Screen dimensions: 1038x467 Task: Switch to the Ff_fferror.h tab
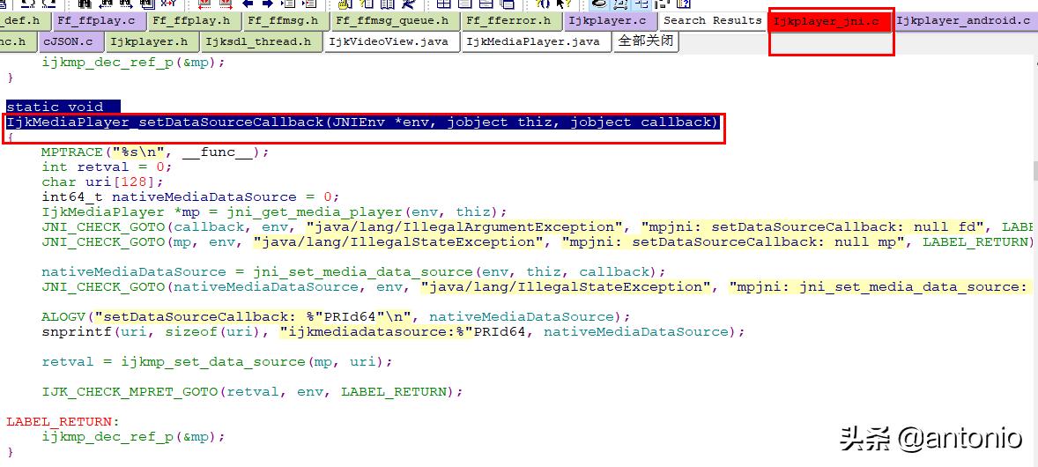tap(509, 21)
